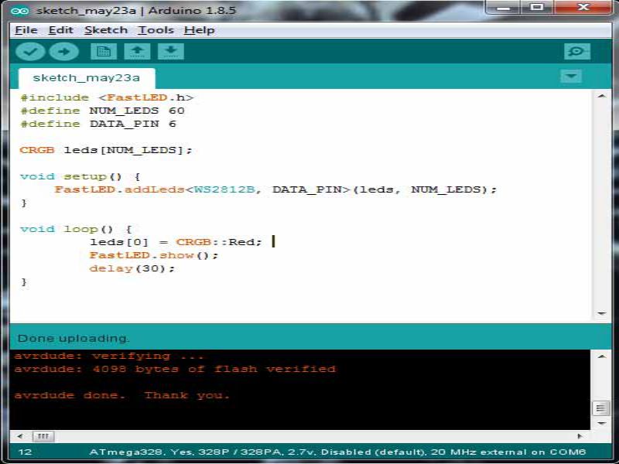The height and width of the screenshot is (464, 619).
Task: Expand the tab options dropdown arrow
Action: click(571, 76)
